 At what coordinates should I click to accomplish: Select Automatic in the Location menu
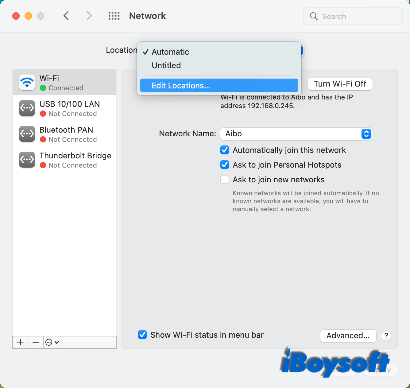170,52
